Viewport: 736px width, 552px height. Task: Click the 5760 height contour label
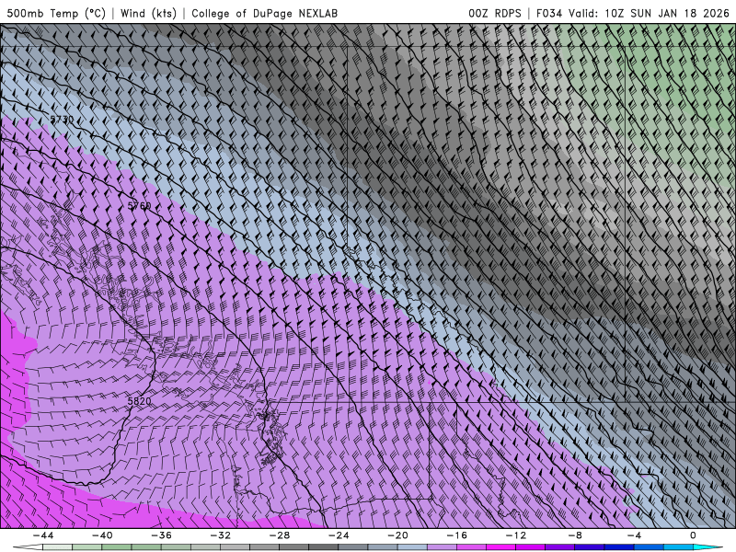[140, 206]
